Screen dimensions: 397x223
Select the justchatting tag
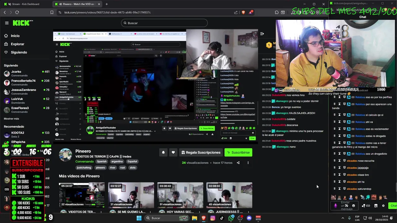coord(84,168)
